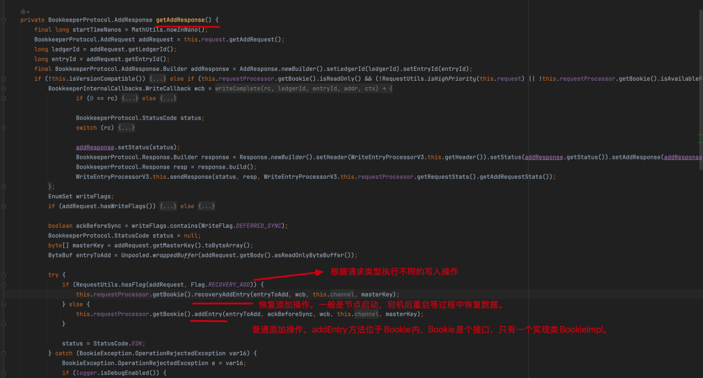Click 'status = null' declaration line
This screenshot has width=703, height=378.
[124, 236]
